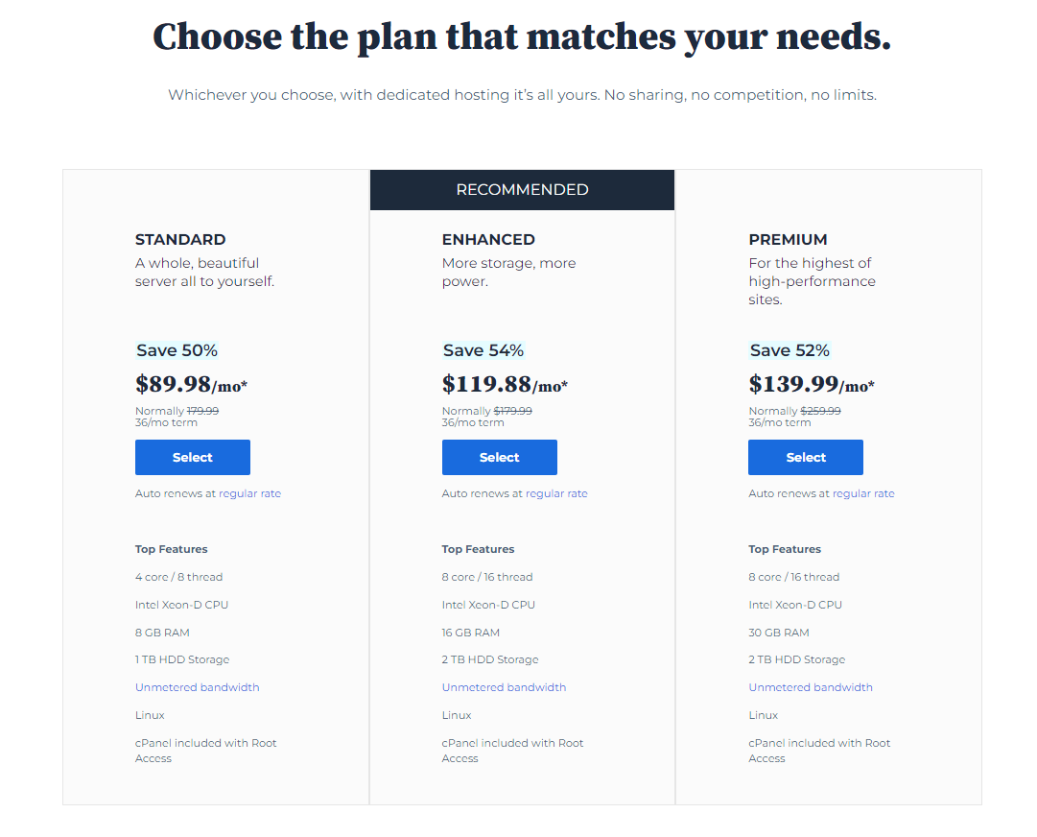The image size is (1037, 837).
Task: Click the PREMIUM plan title
Action: click(x=788, y=240)
